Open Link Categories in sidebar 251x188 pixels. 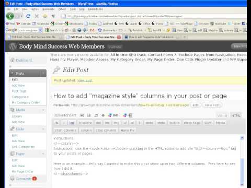(x=23, y=147)
